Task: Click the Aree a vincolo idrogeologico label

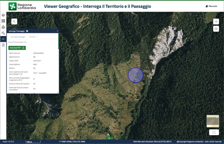Action: point(19,79)
